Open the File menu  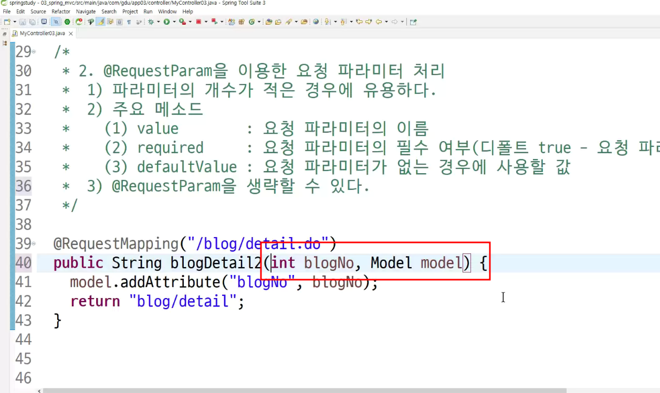(7, 12)
